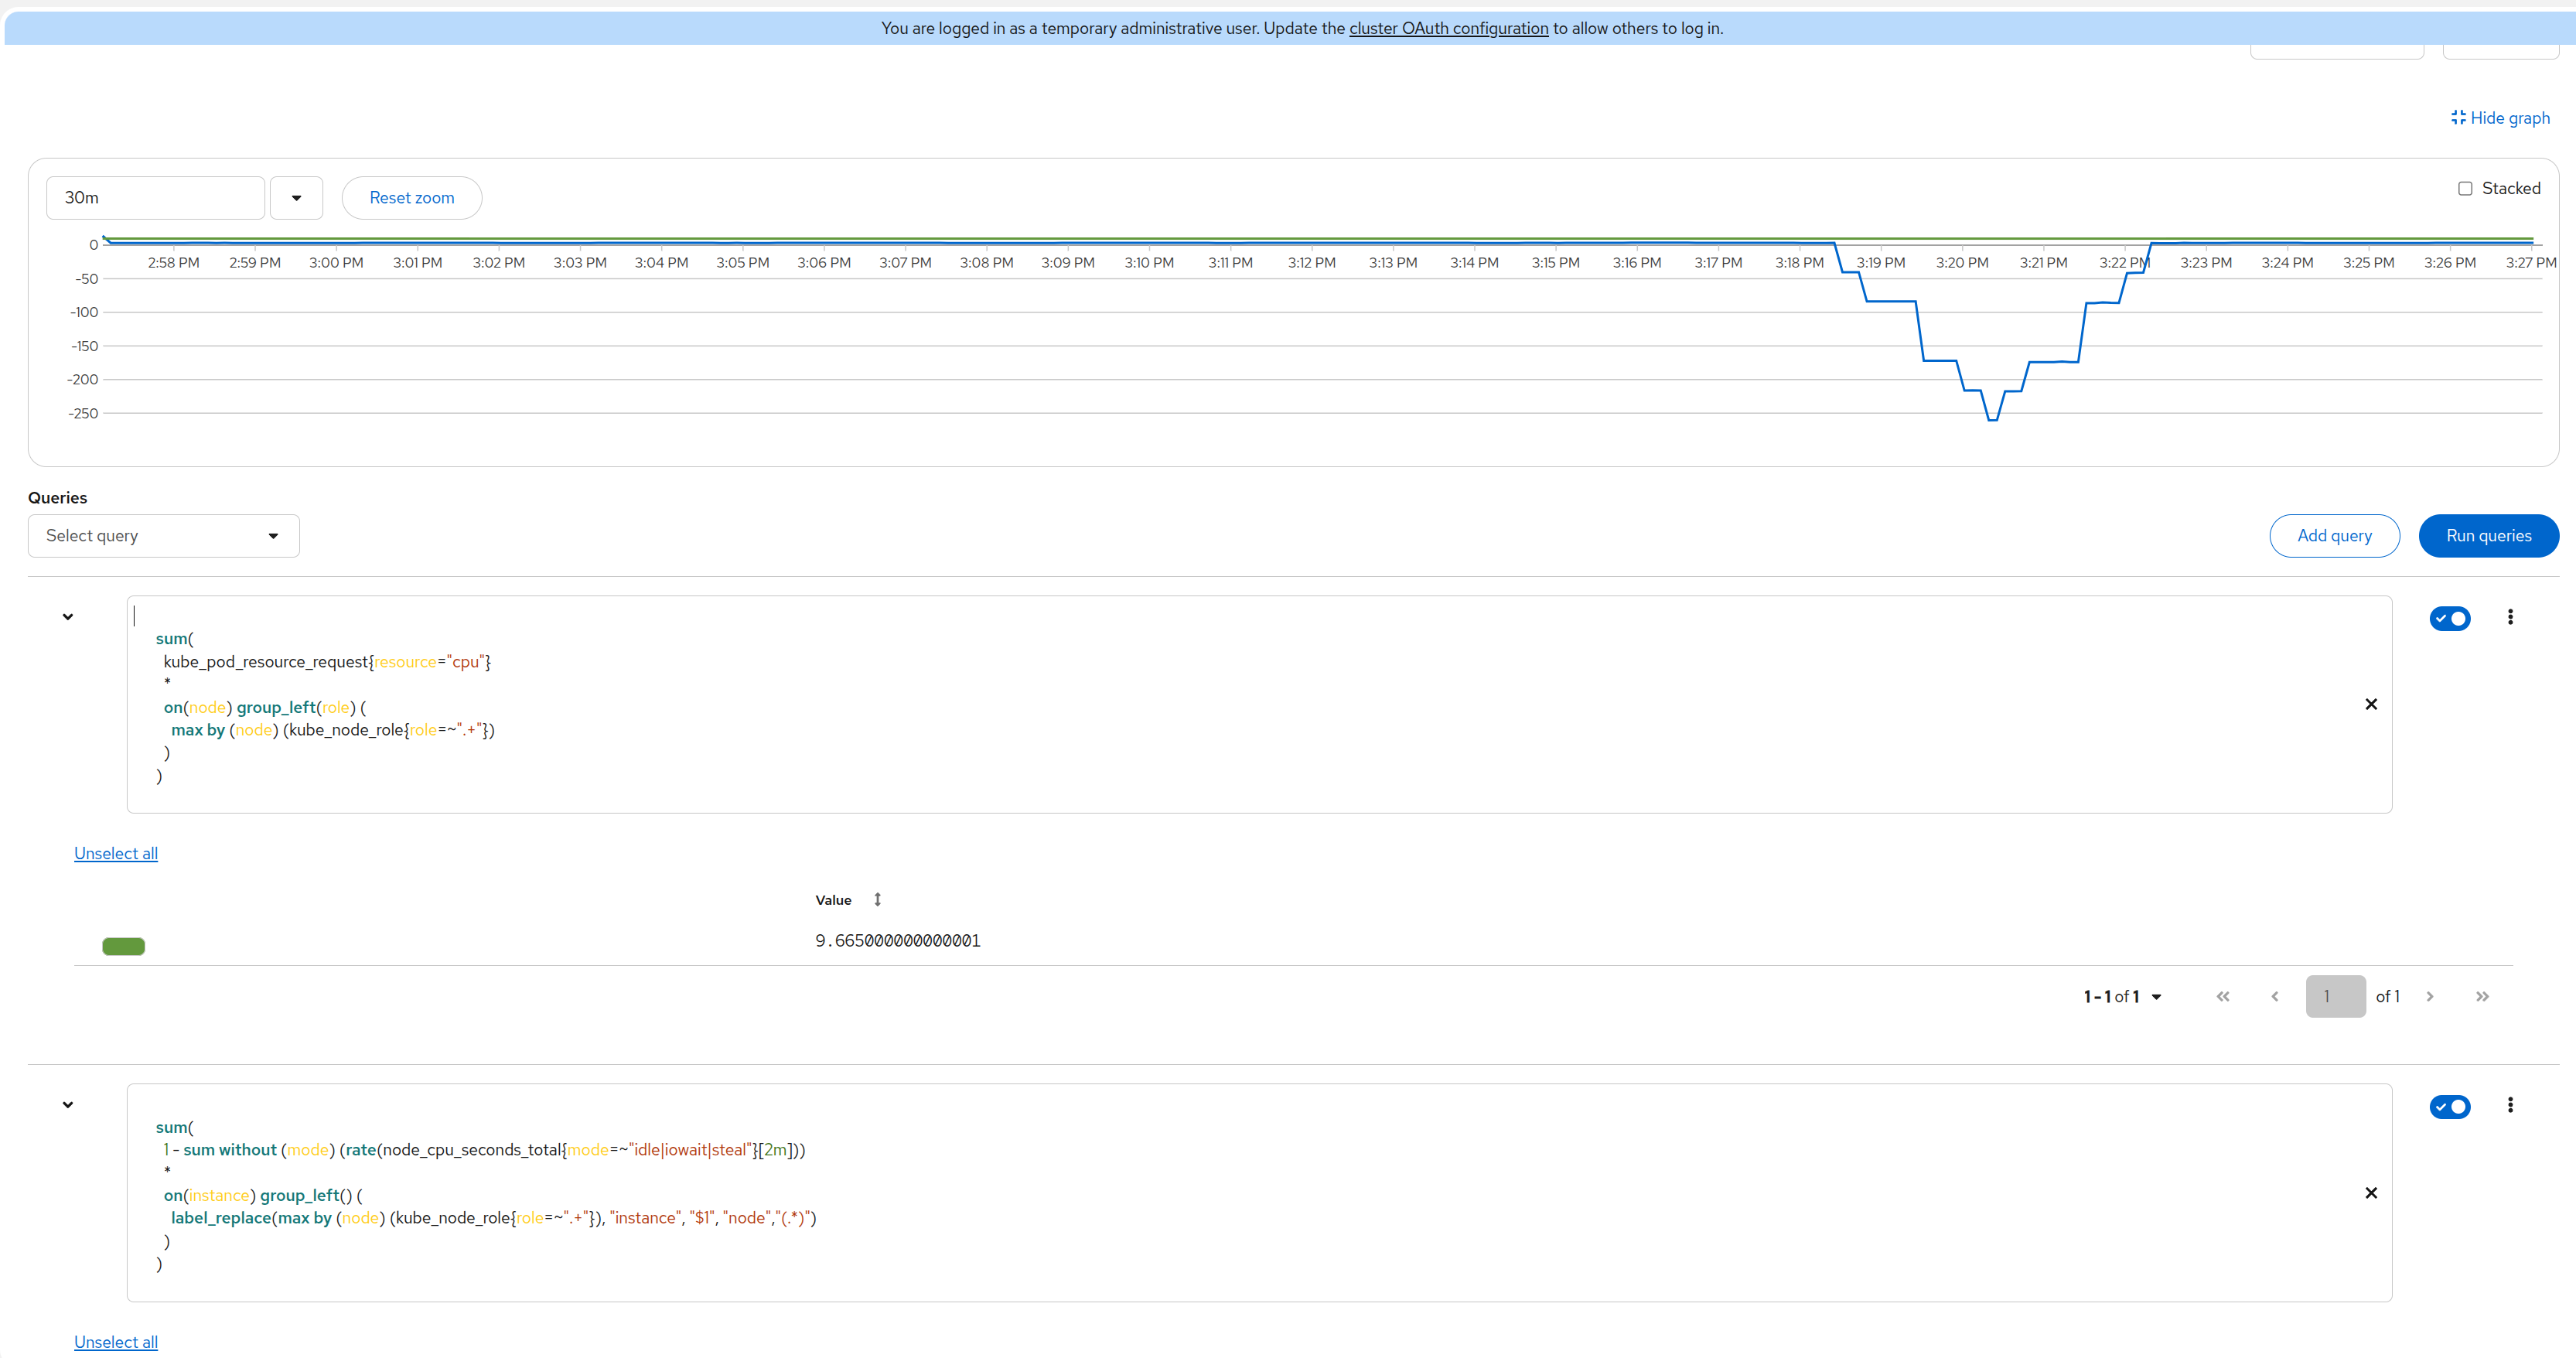The width and height of the screenshot is (2576, 1358).
Task: Open the cluster OAuth configuration link
Action: 1448,28
